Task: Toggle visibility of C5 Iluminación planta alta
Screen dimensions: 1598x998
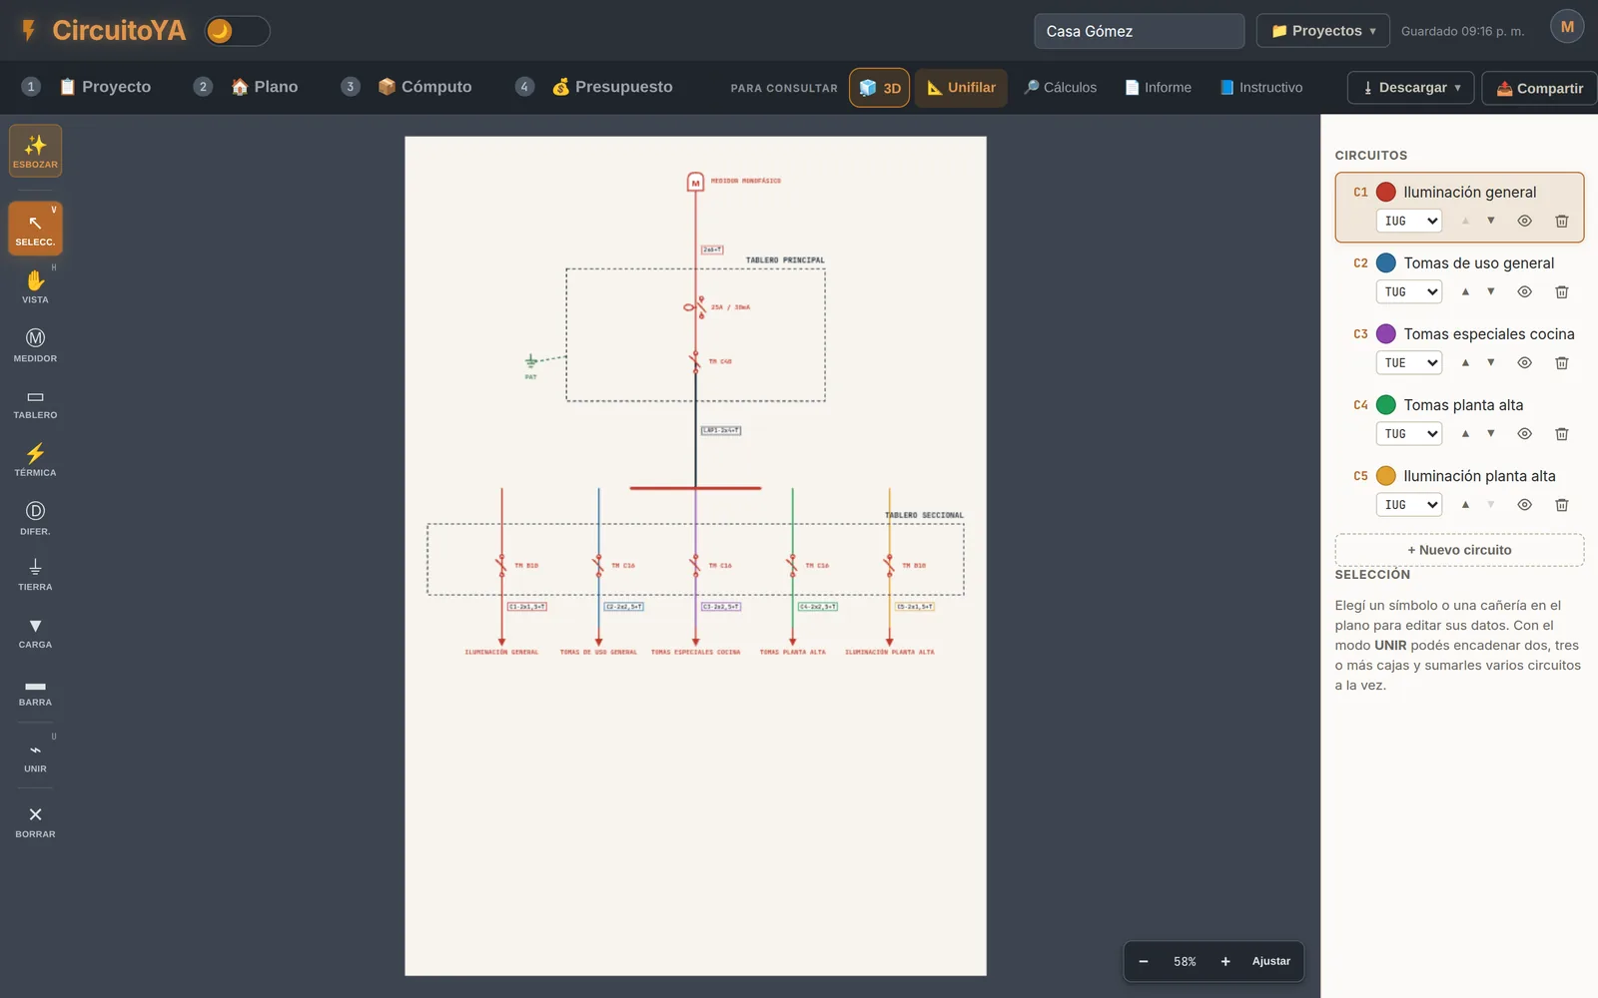Action: [x=1524, y=504]
